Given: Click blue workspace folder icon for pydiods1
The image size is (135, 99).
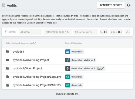Looking at the screenshot, I should coord(68,52).
